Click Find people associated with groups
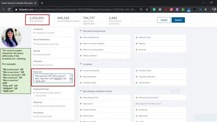Screen dimensions: 217x122 49,106
